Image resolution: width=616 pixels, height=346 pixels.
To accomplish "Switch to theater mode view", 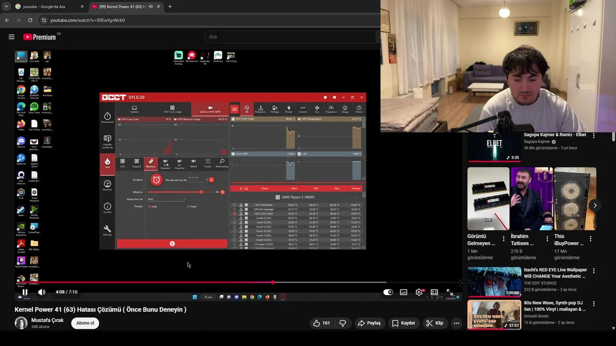I will [x=435, y=292].
